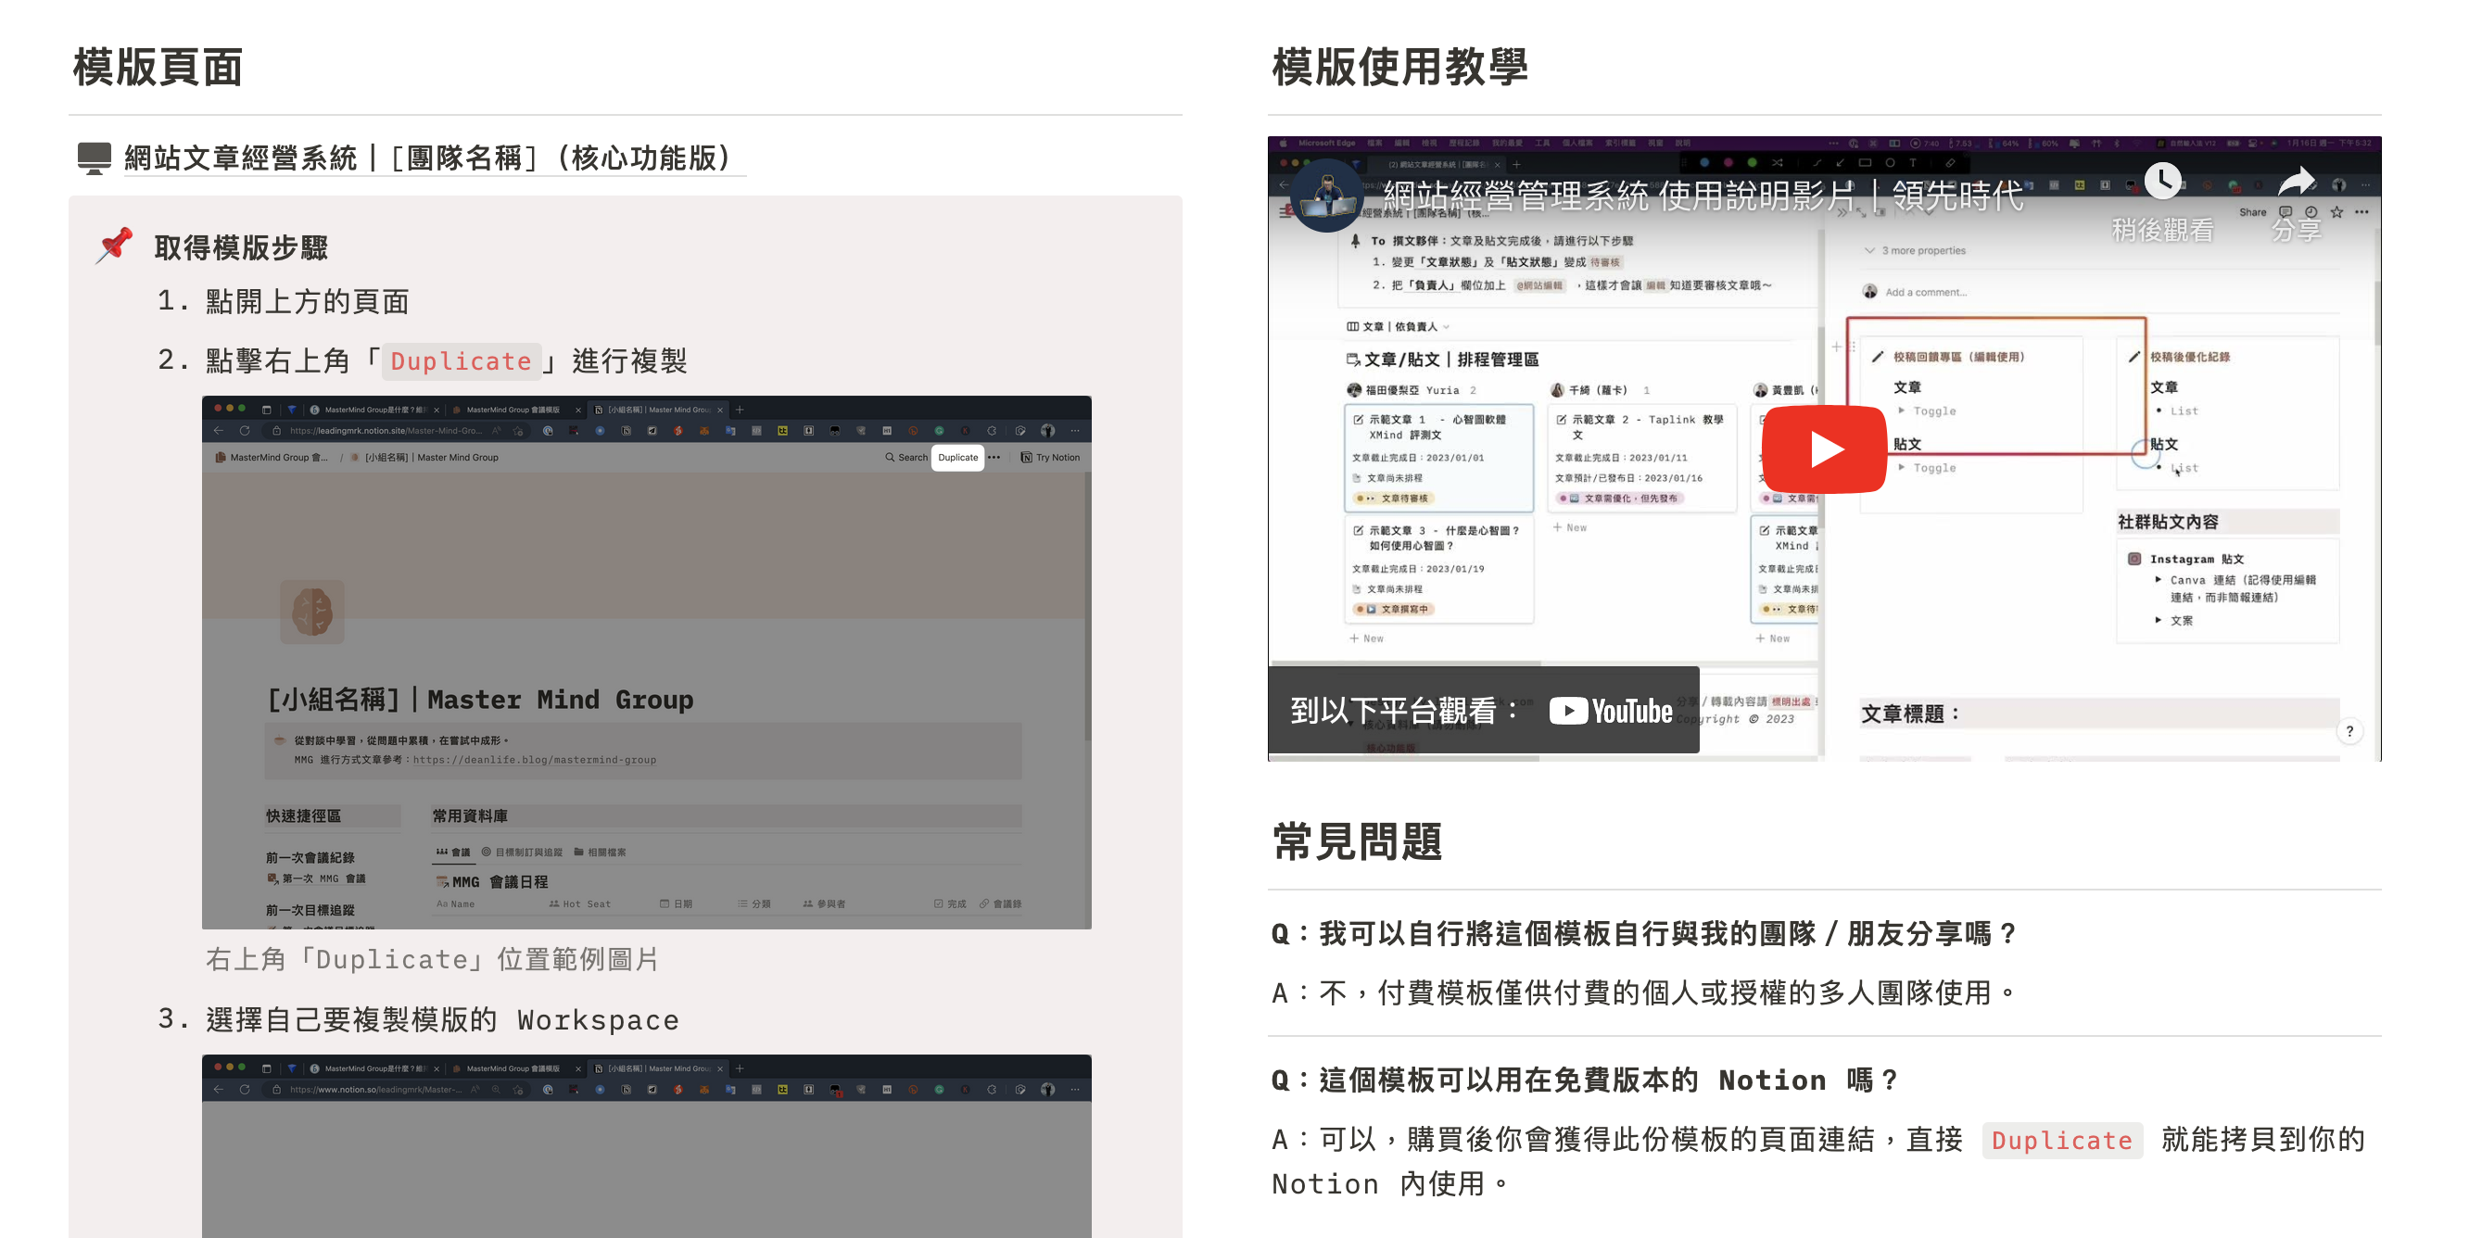Click the answer 不，付費模板僅供付費的個人或授權的多人團隊使用。
This screenshot has width=2469, height=1238.
[x=1670, y=992]
